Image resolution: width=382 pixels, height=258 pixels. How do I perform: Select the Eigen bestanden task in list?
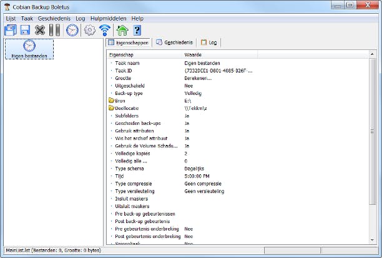pos(29,49)
